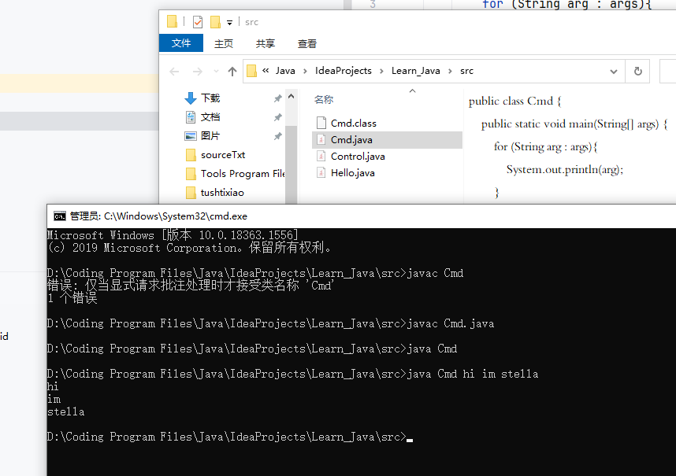Select 文档 in navigation pane
The image size is (676, 476).
(x=210, y=117)
